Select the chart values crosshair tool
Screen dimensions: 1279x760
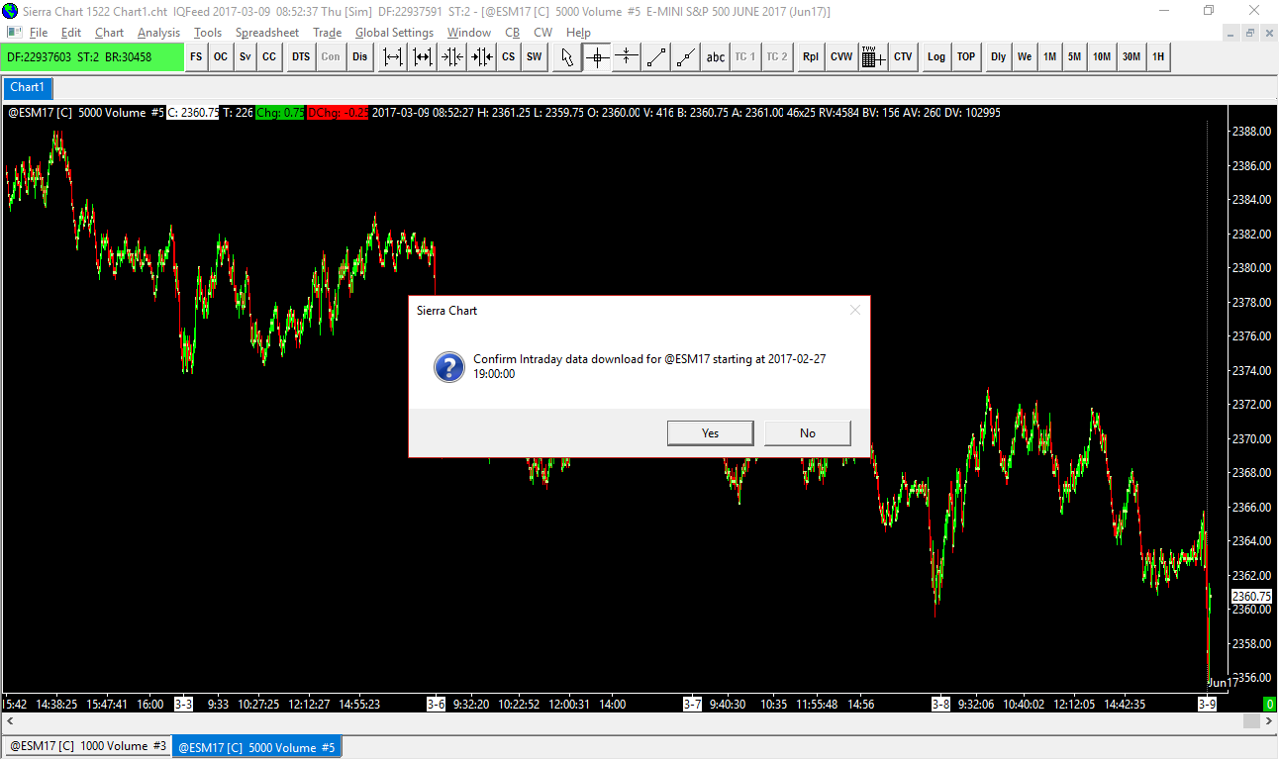click(597, 57)
